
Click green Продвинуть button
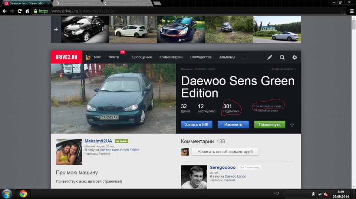click(270, 124)
